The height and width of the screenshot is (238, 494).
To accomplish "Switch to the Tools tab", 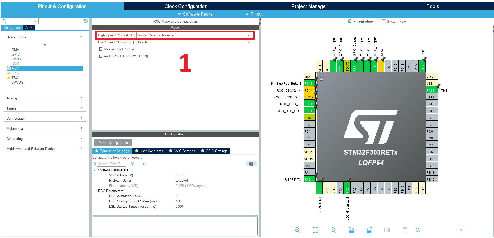I will (433, 6).
